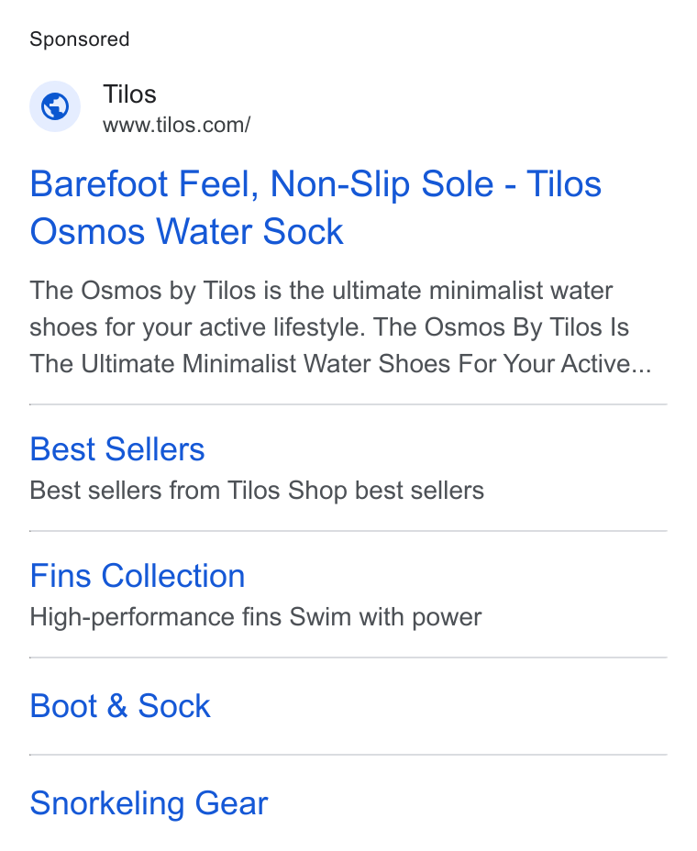697x851 pixels.
Task: Open the Fins Collection sitelink
Action: pyautogui.click(x=138, y=576)
